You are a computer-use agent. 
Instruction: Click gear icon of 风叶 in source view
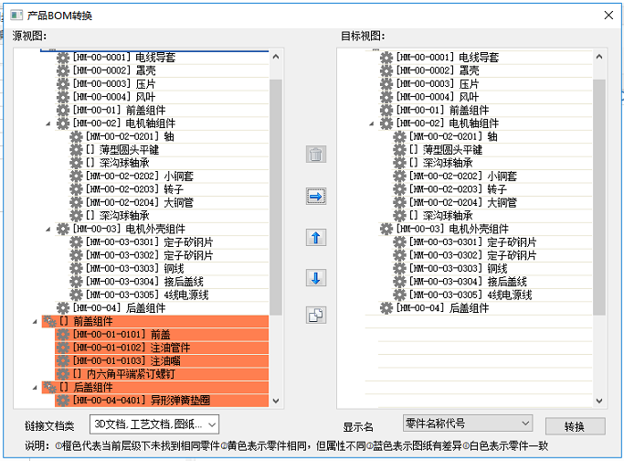(x=63, y=97)
